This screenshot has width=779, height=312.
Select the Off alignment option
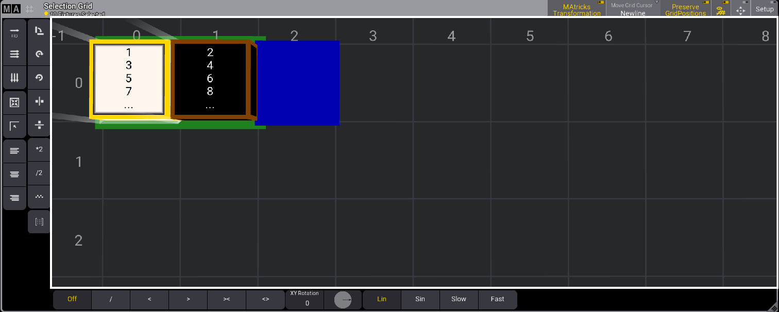pos(72,299)
